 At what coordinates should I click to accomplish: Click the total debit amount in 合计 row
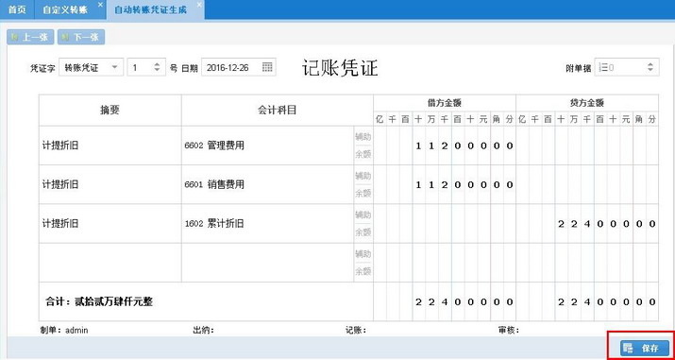[445, 301]
